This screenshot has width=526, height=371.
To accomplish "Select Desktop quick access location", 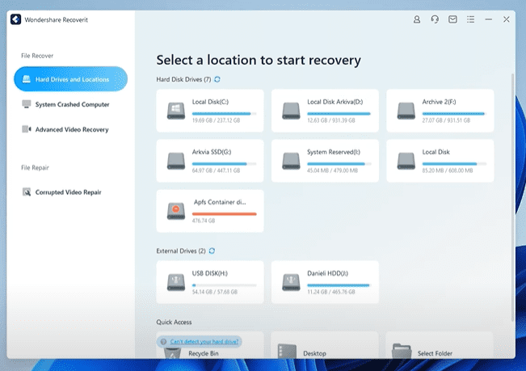I will pyautogui.click(x=315, y=353).
